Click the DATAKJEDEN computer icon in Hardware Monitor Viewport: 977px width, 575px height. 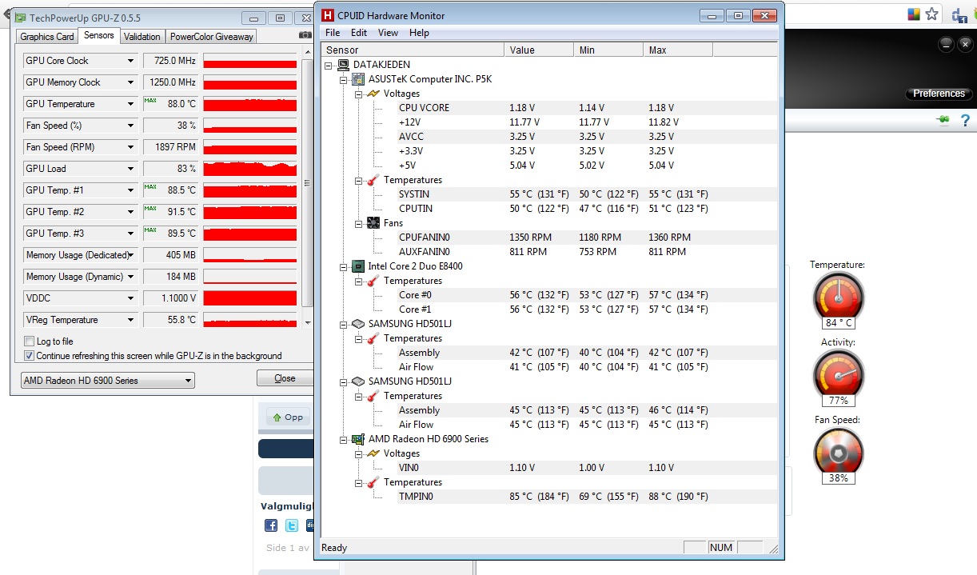[344, 65]
